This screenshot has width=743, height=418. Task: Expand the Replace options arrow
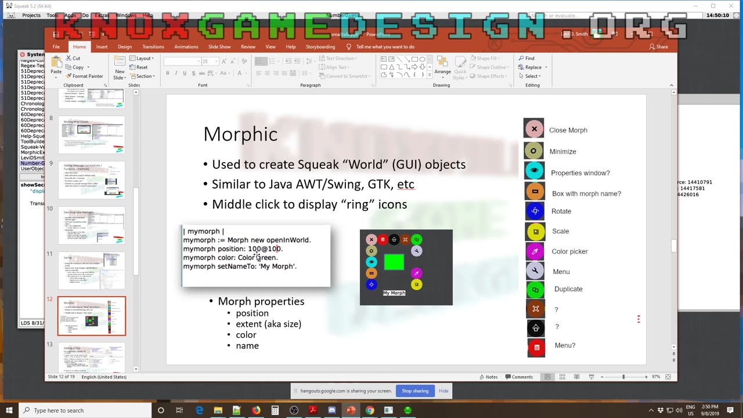pyautogui.click(x=546, y=67)
